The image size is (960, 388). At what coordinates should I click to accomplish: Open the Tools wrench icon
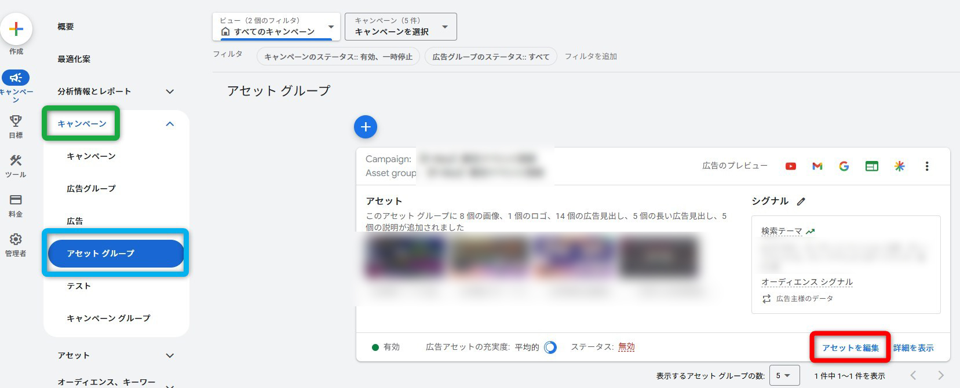pyautogui.click(x=16, y=160)
